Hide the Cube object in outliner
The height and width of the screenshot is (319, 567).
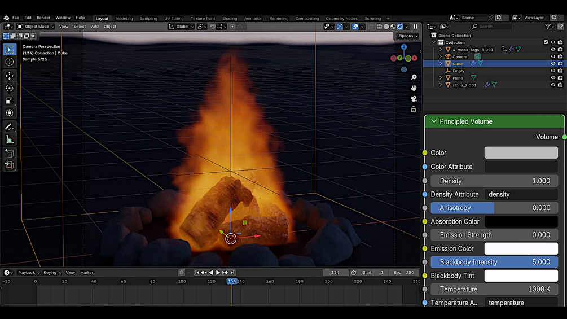point(553,64)
